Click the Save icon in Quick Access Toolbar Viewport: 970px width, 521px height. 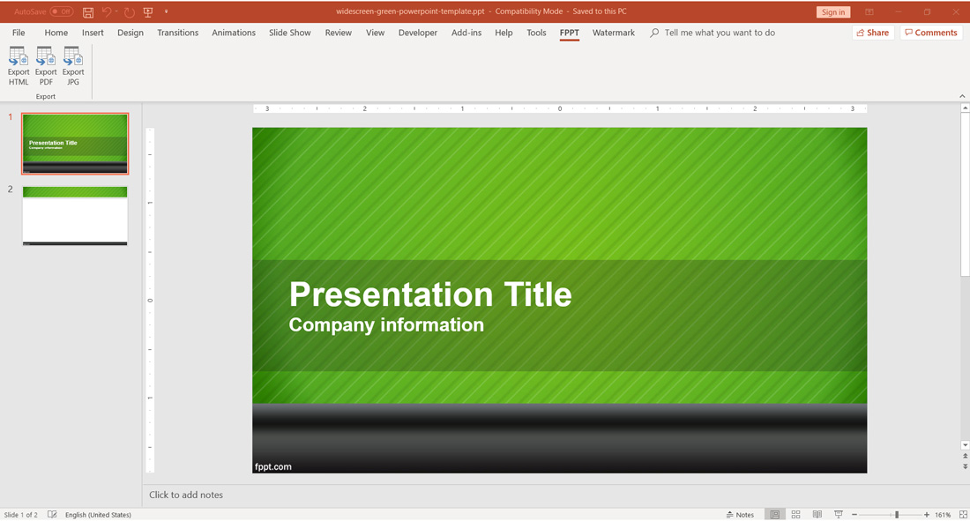[x=87, y=11]
